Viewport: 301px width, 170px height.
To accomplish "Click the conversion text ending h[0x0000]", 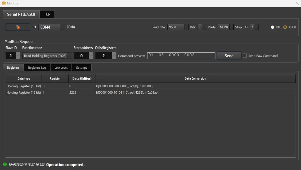I will (125, 86).
